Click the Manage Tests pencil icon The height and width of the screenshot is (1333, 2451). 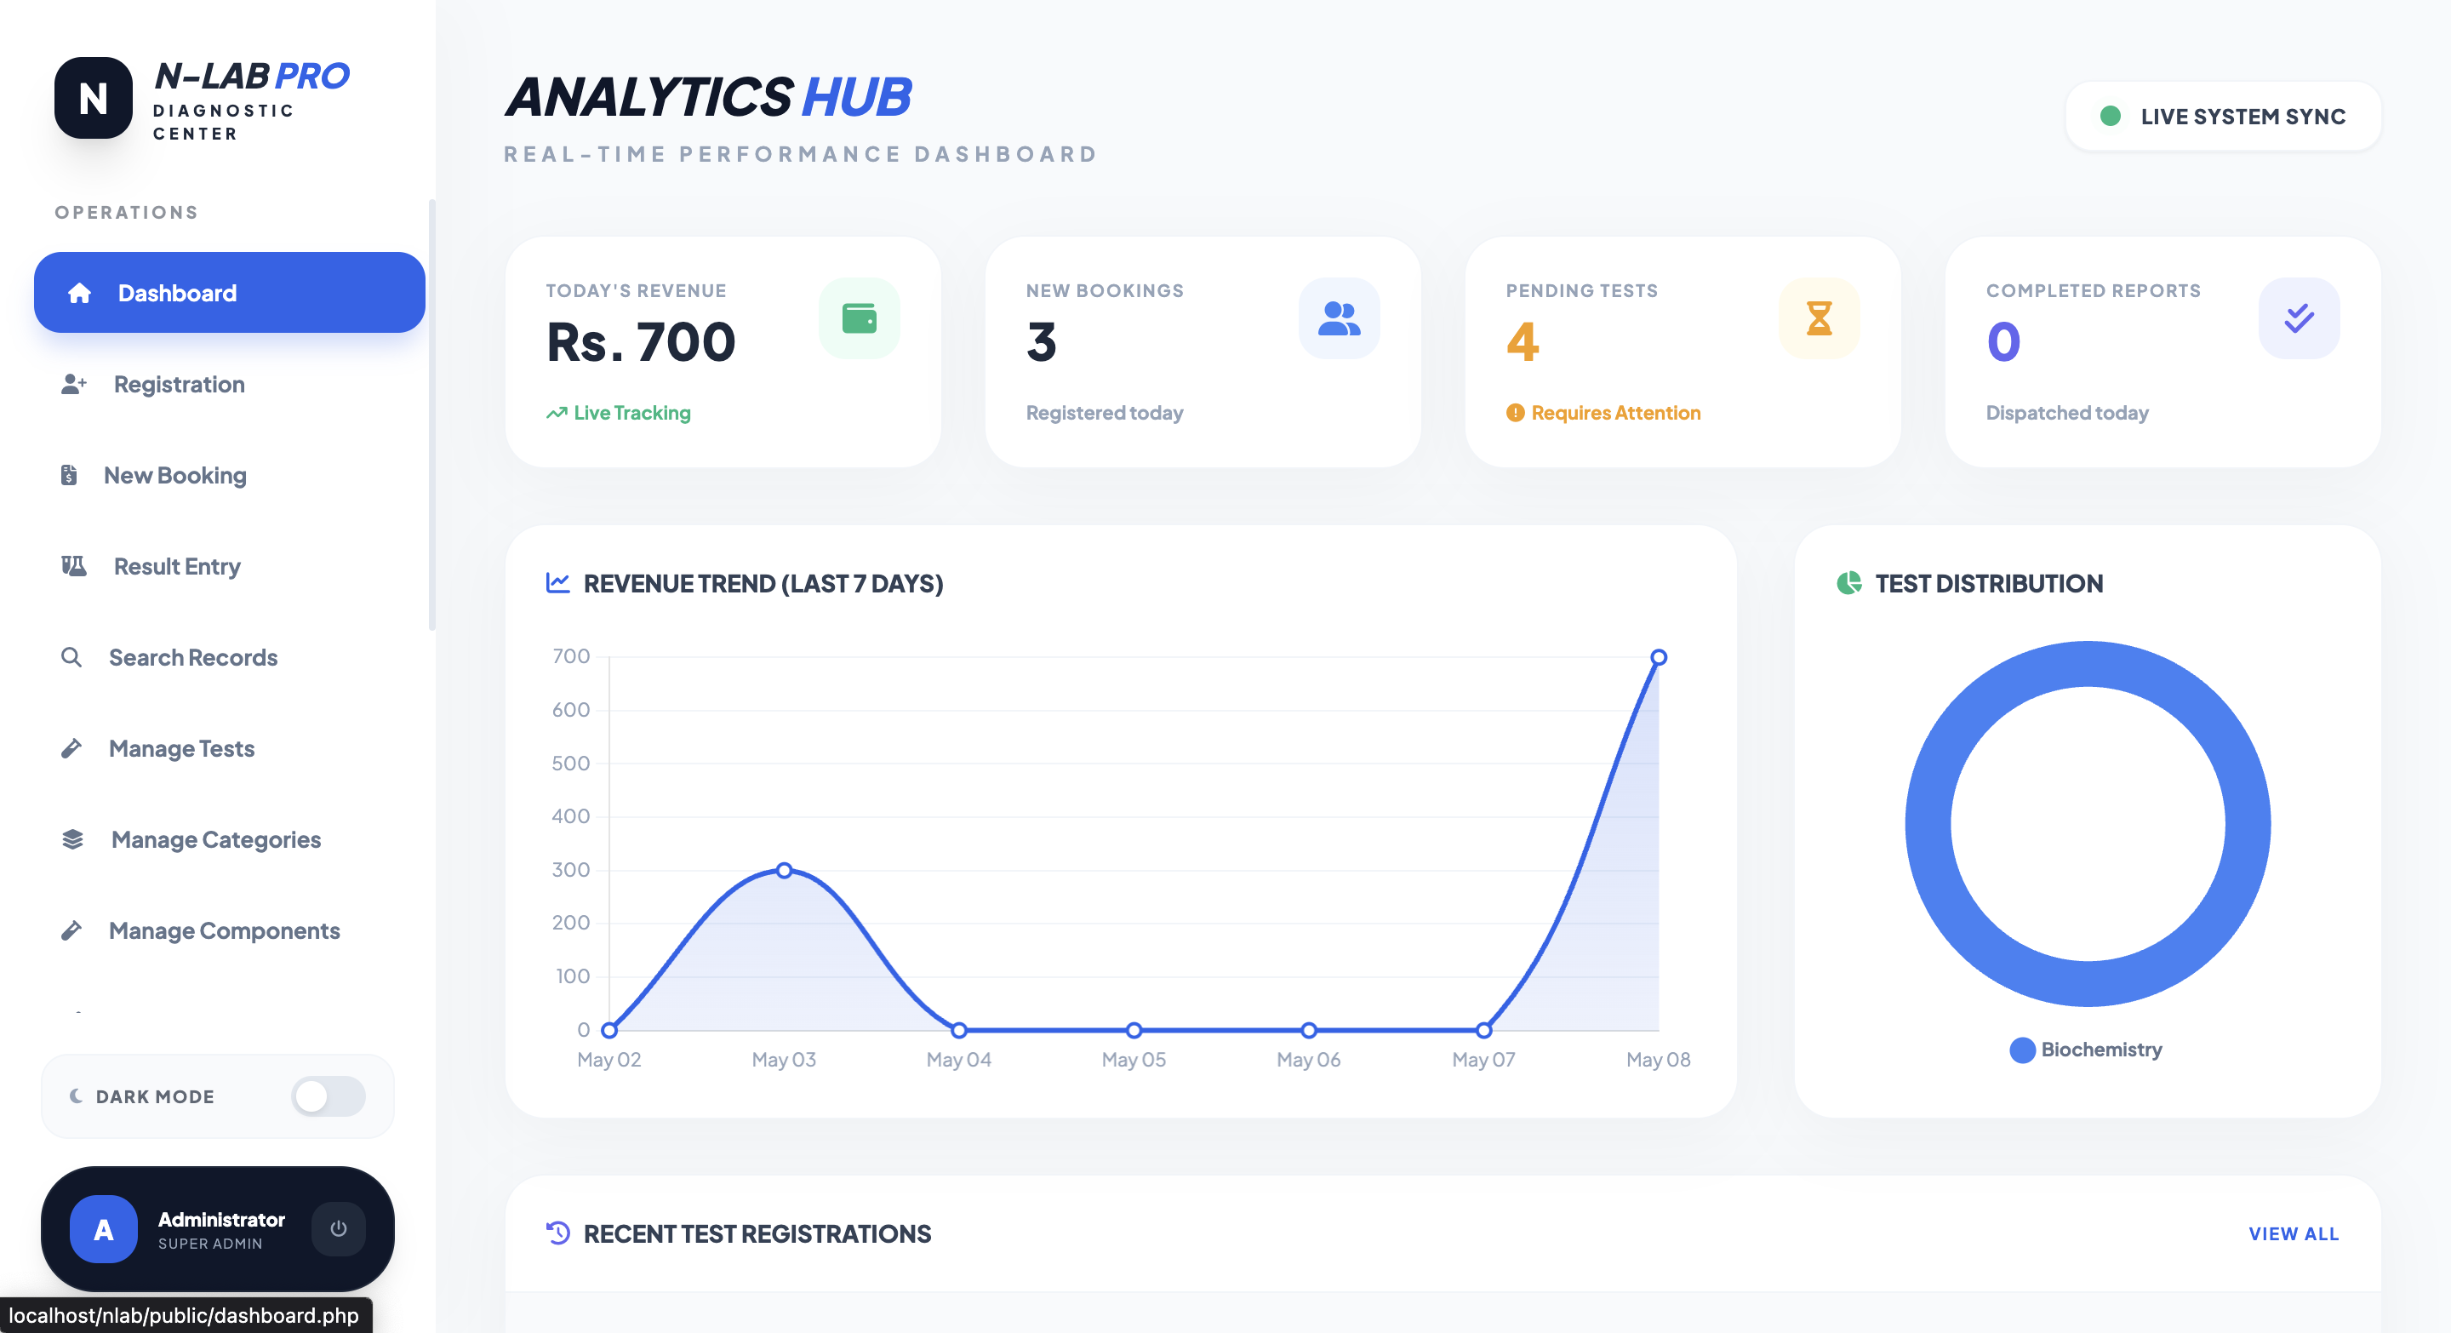tap(71, 749)
